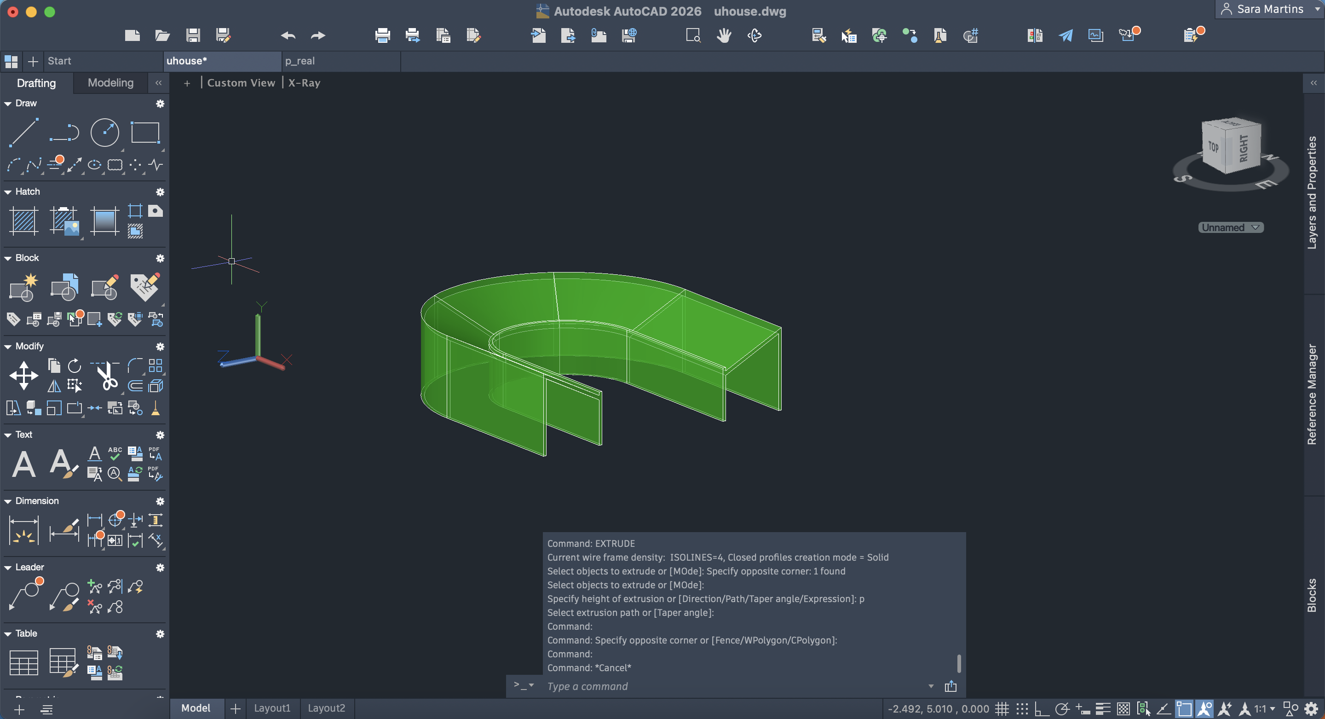Screen dimensions: 1325x719
Task: Collapse the Dimension panel section
Action: 8,501
